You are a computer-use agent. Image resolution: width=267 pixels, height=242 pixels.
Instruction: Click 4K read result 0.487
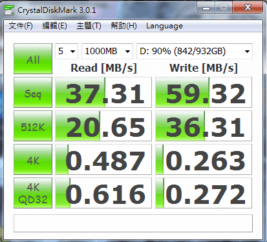tap(103, 159)
